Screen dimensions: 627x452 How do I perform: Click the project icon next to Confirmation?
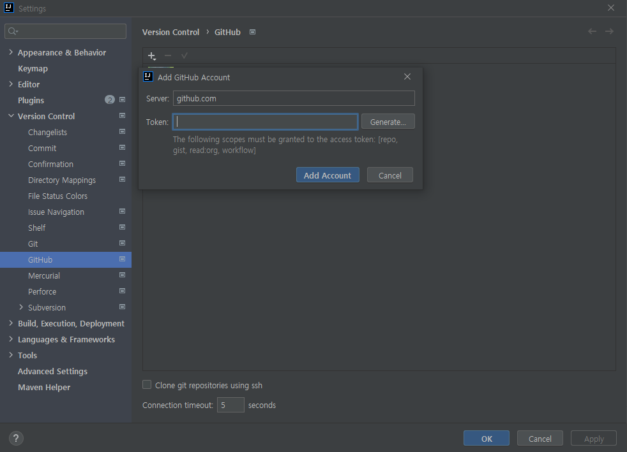tap(123, 164)
